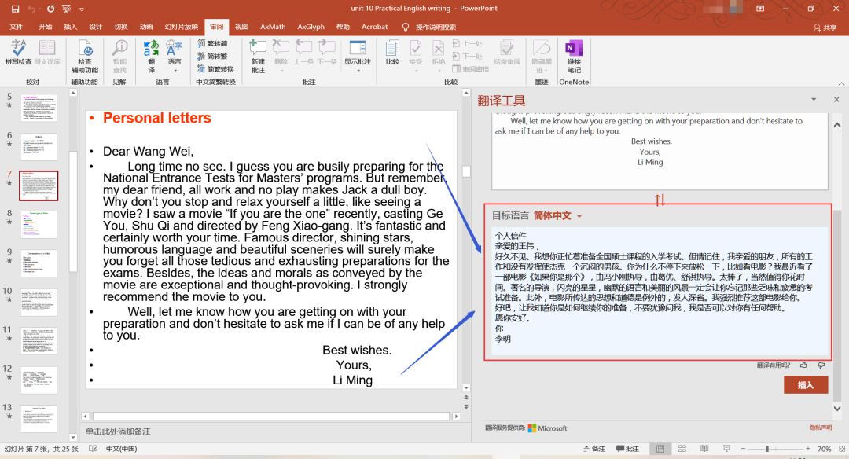This screenshot has width=849, height=459.
Task: Open the 文件 File menu
Action: point(17,27)
